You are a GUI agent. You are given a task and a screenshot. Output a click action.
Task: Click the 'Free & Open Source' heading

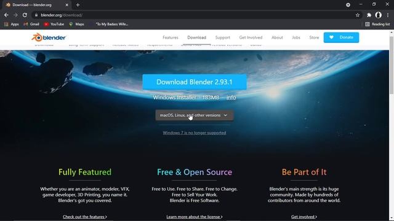coord(195,172)
